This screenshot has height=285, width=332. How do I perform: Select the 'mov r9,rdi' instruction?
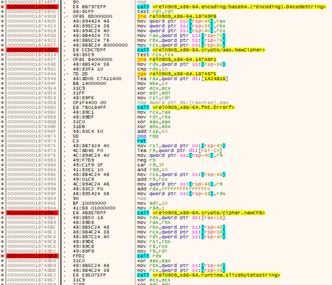[152, 251]
